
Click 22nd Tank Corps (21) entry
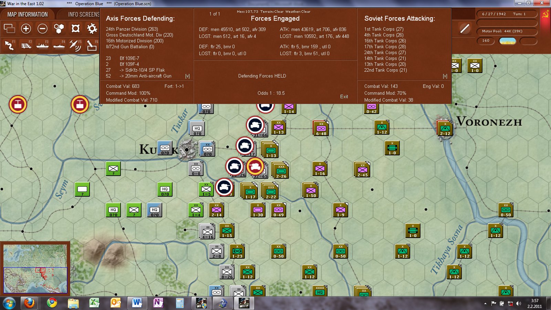pos(385,70)
